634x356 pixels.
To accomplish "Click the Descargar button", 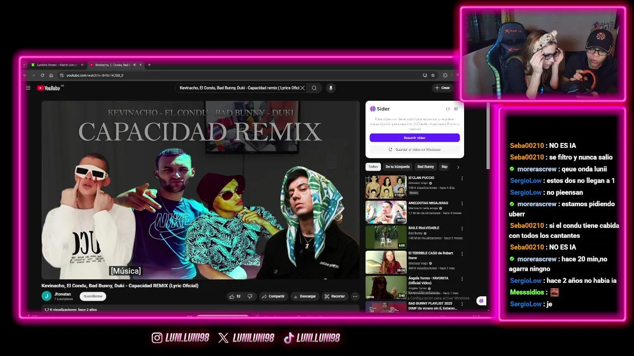I will click(305, 296).
